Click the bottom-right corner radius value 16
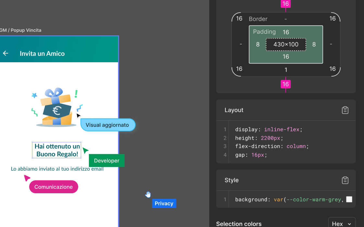This screenshot has height=227, width=364. (333, 69)
